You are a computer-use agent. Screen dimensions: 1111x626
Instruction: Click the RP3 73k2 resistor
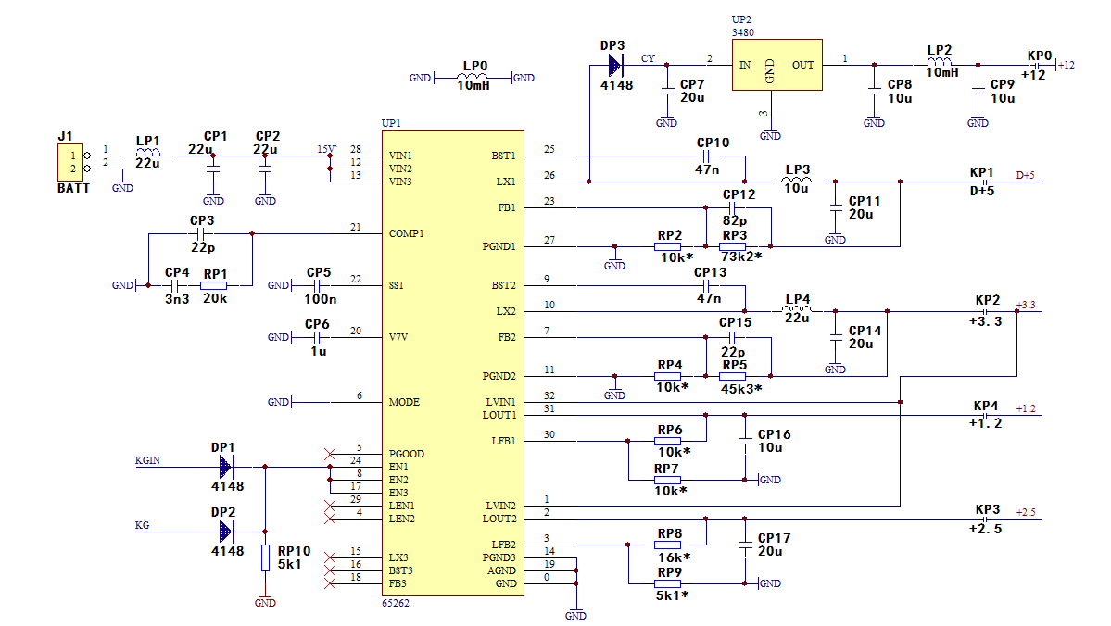pos(732,246)
